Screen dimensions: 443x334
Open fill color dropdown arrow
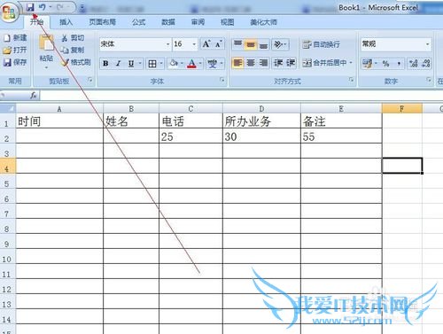tap(182, 63)
